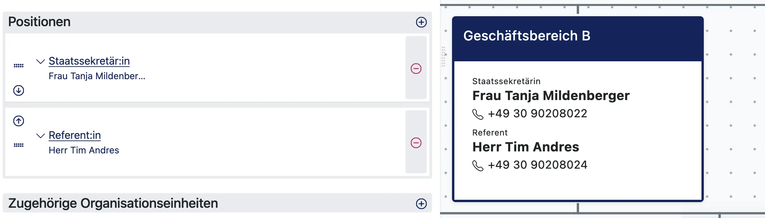This screenshot has height=218, width=765.
Task: Open the Referent:in link
Action: [75, 135]
